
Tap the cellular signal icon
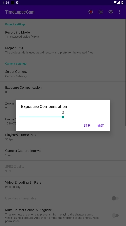coord(118,2)
